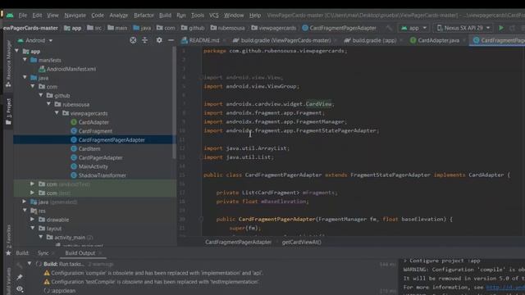Open the Project tool window side tab
525x295 pixels.
[x=8, y=111]
